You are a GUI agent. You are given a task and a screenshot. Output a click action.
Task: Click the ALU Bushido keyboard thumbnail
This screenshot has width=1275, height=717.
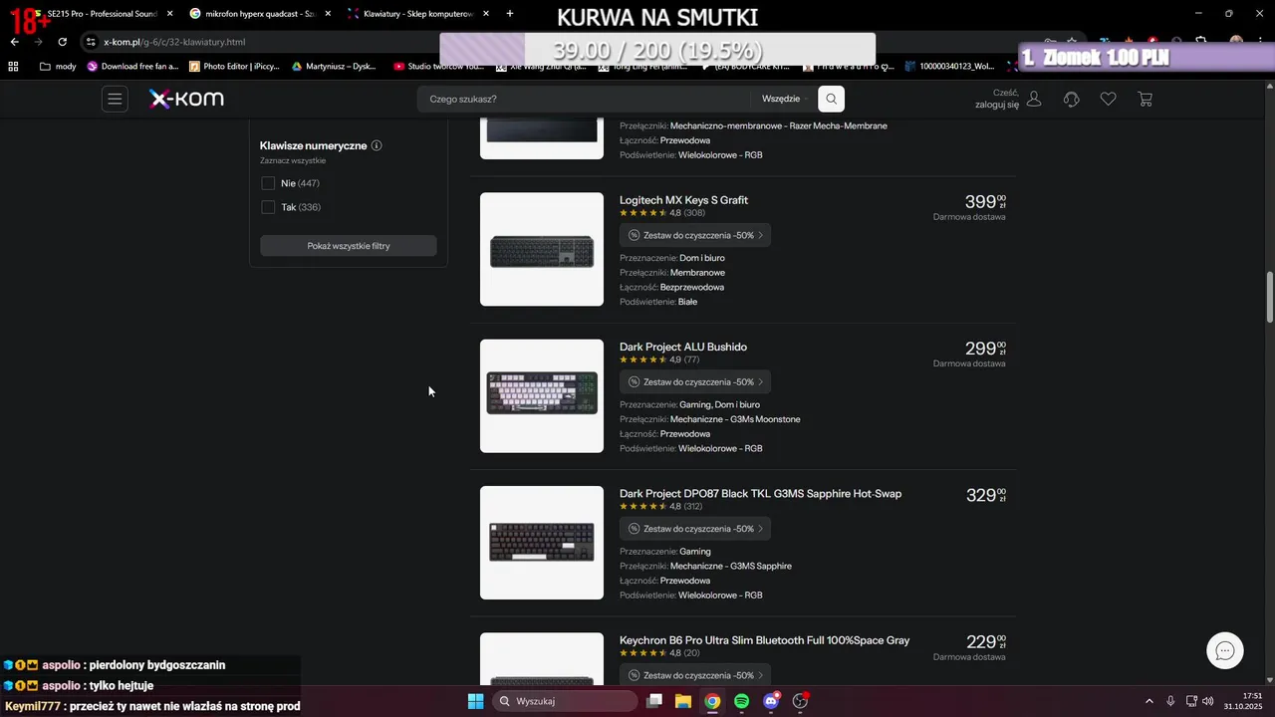pyautogui.click(x=542, y=396)
